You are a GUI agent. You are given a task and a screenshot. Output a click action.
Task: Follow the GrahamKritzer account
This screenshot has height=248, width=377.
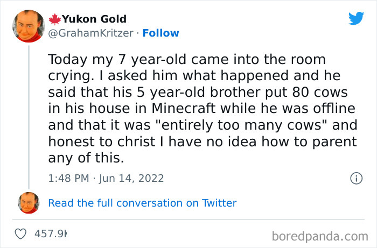160,33
